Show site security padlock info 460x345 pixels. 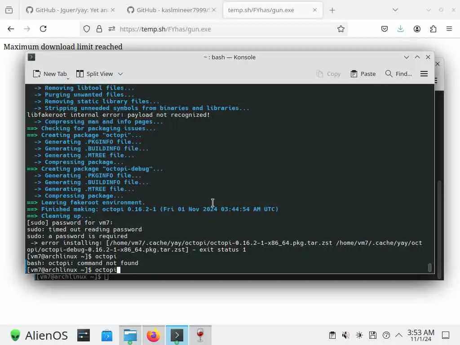click(99, 29)
